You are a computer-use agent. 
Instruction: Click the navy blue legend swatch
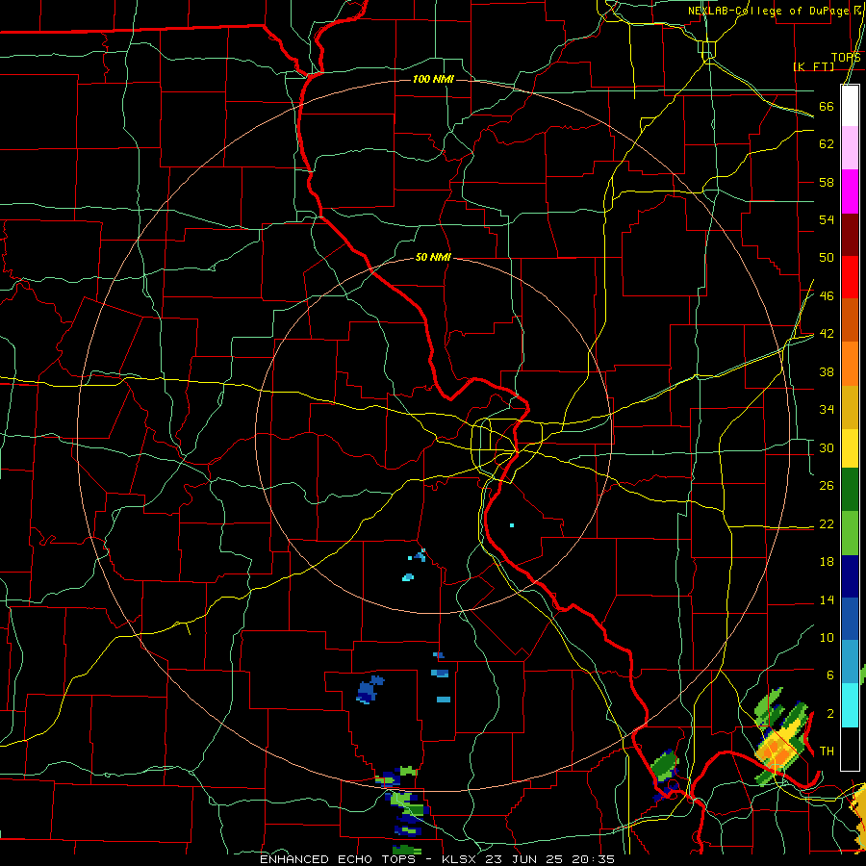(x=850, y=576)
